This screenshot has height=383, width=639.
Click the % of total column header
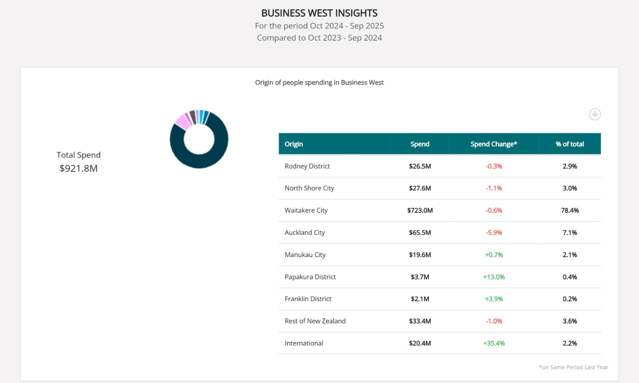click(569, 144)
